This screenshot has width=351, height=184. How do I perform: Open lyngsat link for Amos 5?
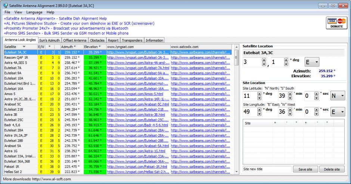coord(135,94)
